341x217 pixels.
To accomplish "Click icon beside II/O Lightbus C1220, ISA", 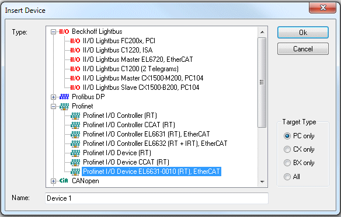I will point(75,50).
